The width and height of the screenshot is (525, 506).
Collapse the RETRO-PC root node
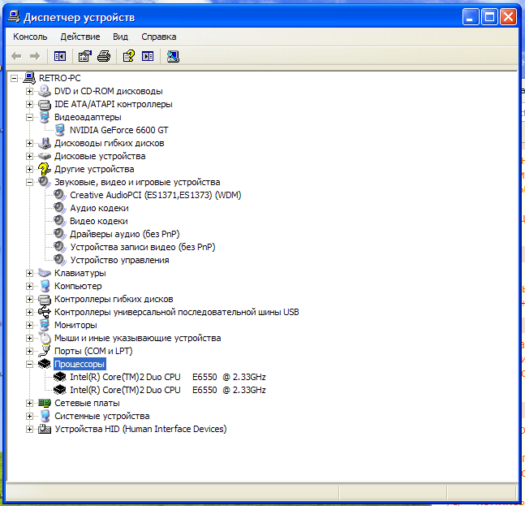point(14,79)
